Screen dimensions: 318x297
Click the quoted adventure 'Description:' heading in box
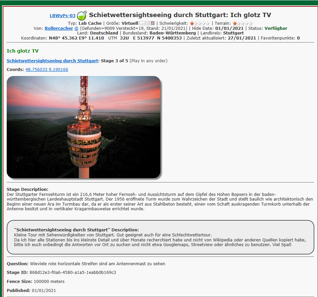coord(76,230)
